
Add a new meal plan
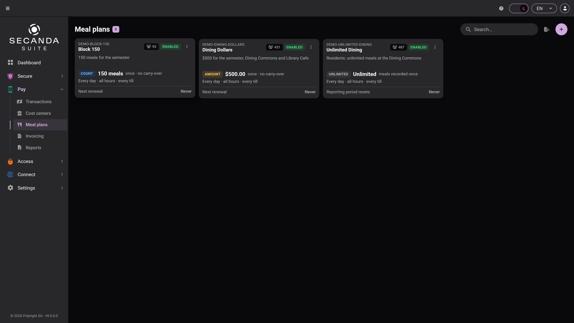[561, 29]
